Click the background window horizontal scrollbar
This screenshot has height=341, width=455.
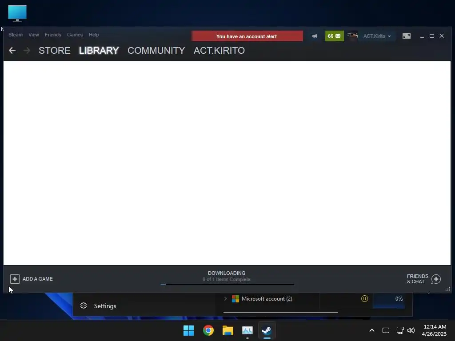coord(280,313)
